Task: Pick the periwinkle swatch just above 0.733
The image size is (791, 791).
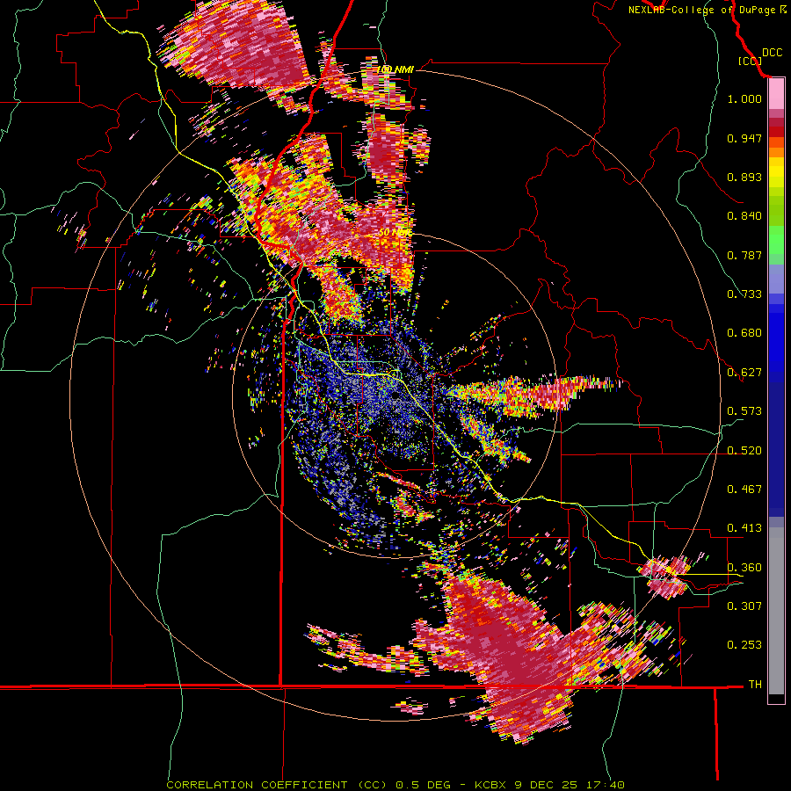Action: (776, 279)
